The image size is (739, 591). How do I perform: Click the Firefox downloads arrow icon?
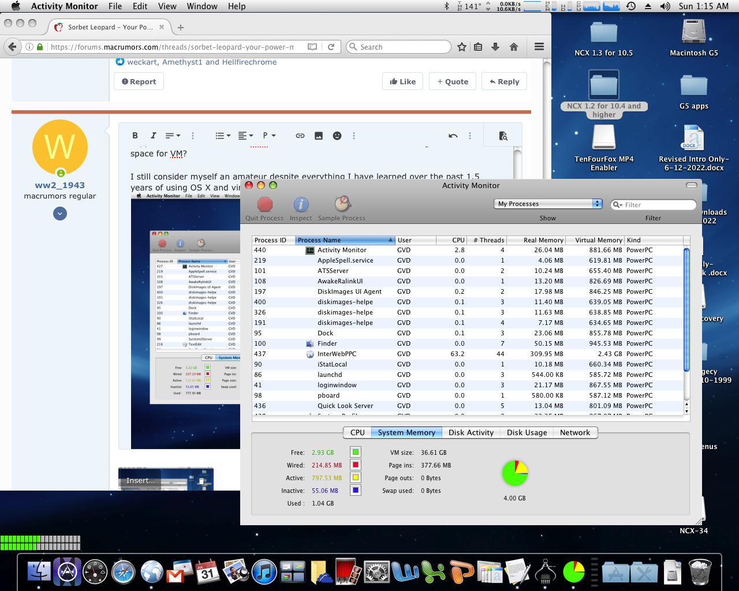click(x=495, y=47)
